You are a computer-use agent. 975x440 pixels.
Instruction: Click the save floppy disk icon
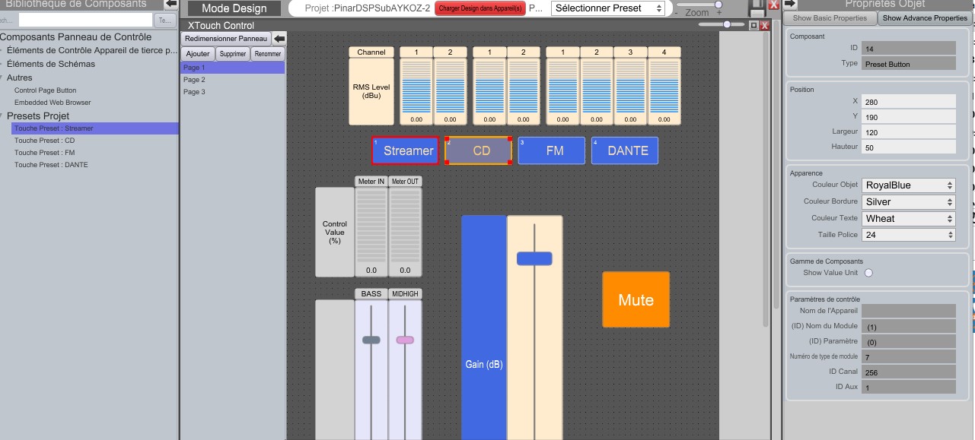[757, 8]
